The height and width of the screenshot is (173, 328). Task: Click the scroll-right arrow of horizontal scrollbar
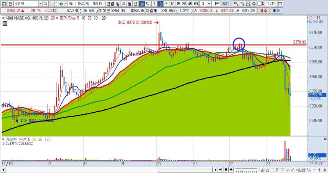pyautogui.click(x=215, y=170)
